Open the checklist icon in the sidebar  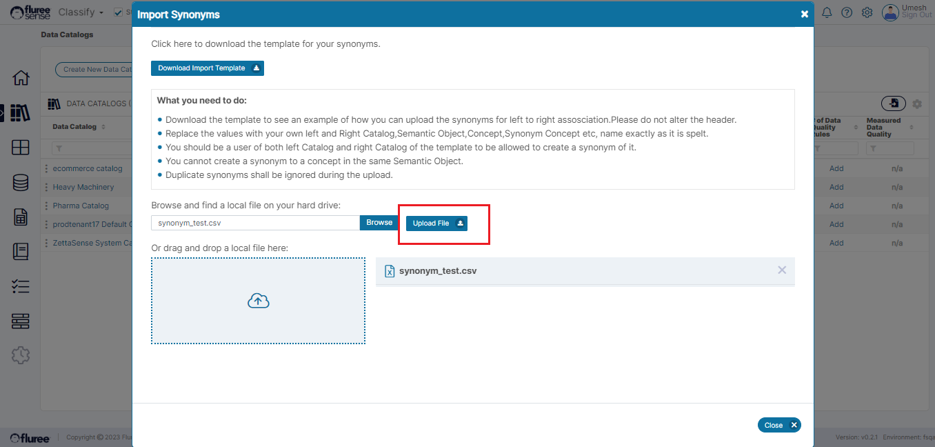[x=21, y=286]
